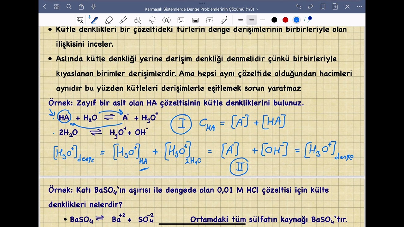The width and height of the screenshot is (404, 227).
Task: Choose the thinnest pen stroke
Action: (x=263, y=20)
